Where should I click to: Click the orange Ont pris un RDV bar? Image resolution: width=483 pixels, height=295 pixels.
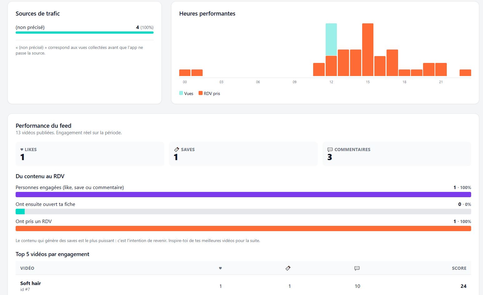[x=243, y=229]
